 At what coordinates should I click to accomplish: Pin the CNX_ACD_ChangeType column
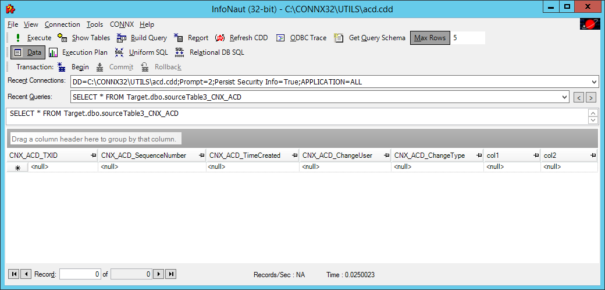[479, 155]
